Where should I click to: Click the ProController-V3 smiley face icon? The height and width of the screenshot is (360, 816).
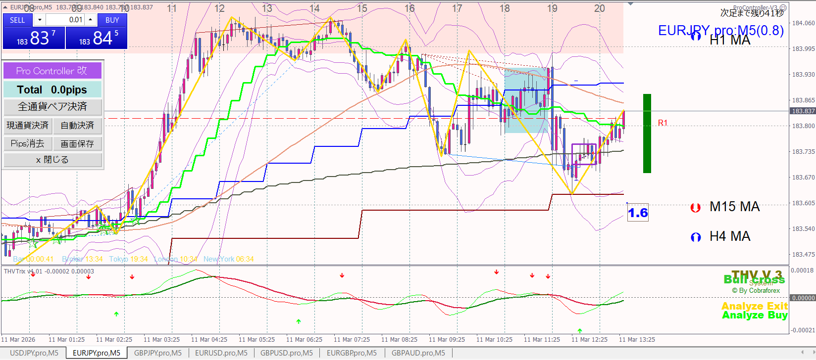pos(783,8)
